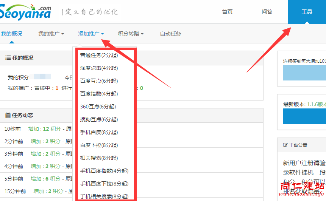326x201 pixels.
Task: Click the edit icon beside 平台公告
Action: pyautogui.click(x=285, y=145)
